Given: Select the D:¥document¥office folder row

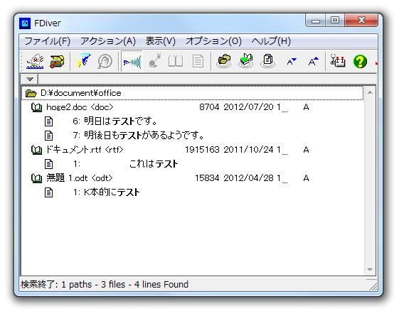Looking at the screenshot, I should [x=192, y=93].
